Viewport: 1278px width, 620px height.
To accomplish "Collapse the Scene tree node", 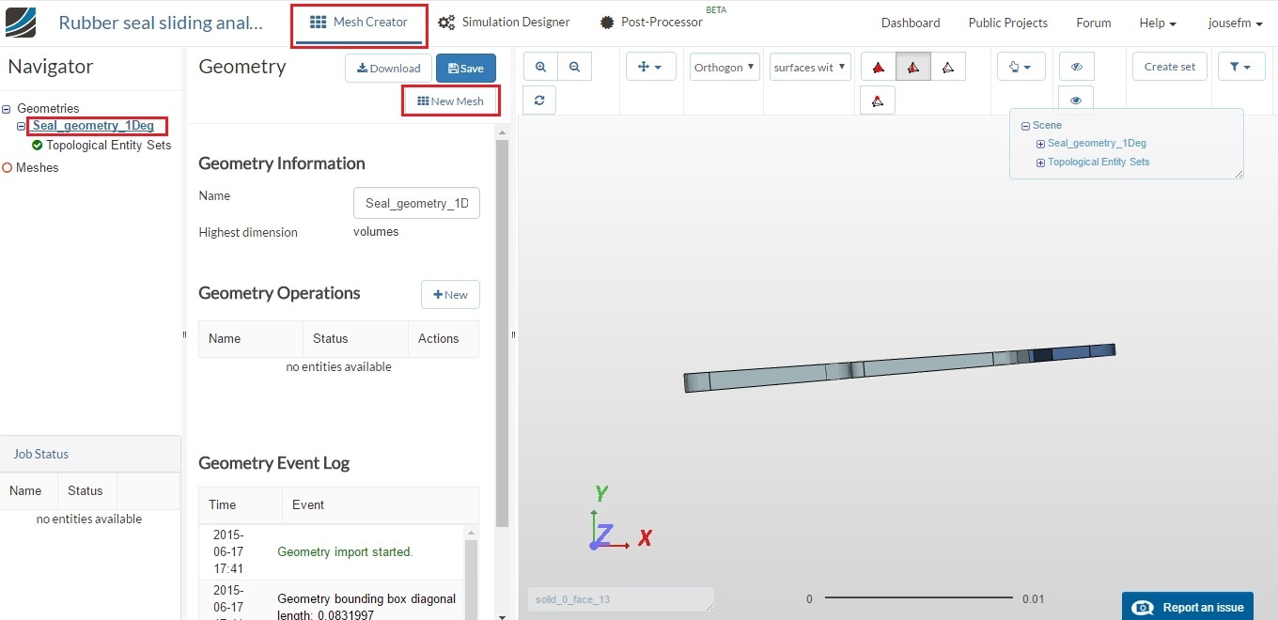I will click(x=1025, y=126).
